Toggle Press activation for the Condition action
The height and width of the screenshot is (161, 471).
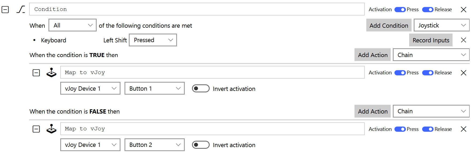pos(400,10)
